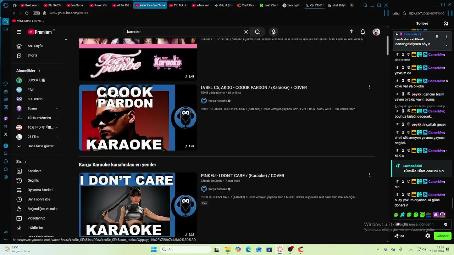Open the PINKEU - I DON'T CARE title
Screen dimensions: 454x255
[x=243, y=176]
